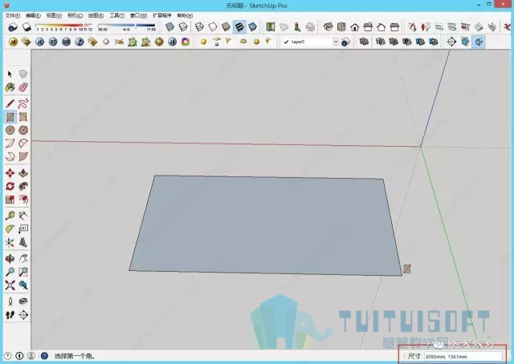Open the File menu

pos(13,15)
